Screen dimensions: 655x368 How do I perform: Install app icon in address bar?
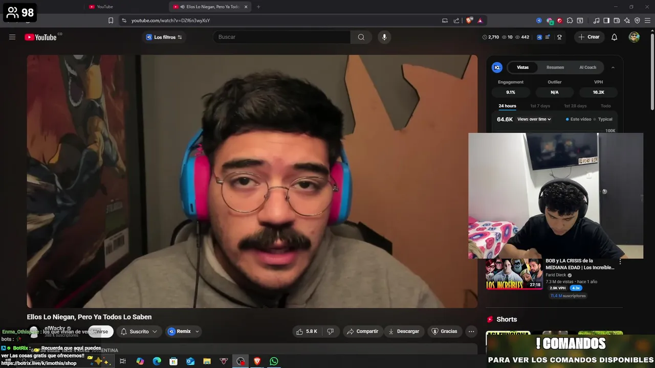tap(445, 20)
